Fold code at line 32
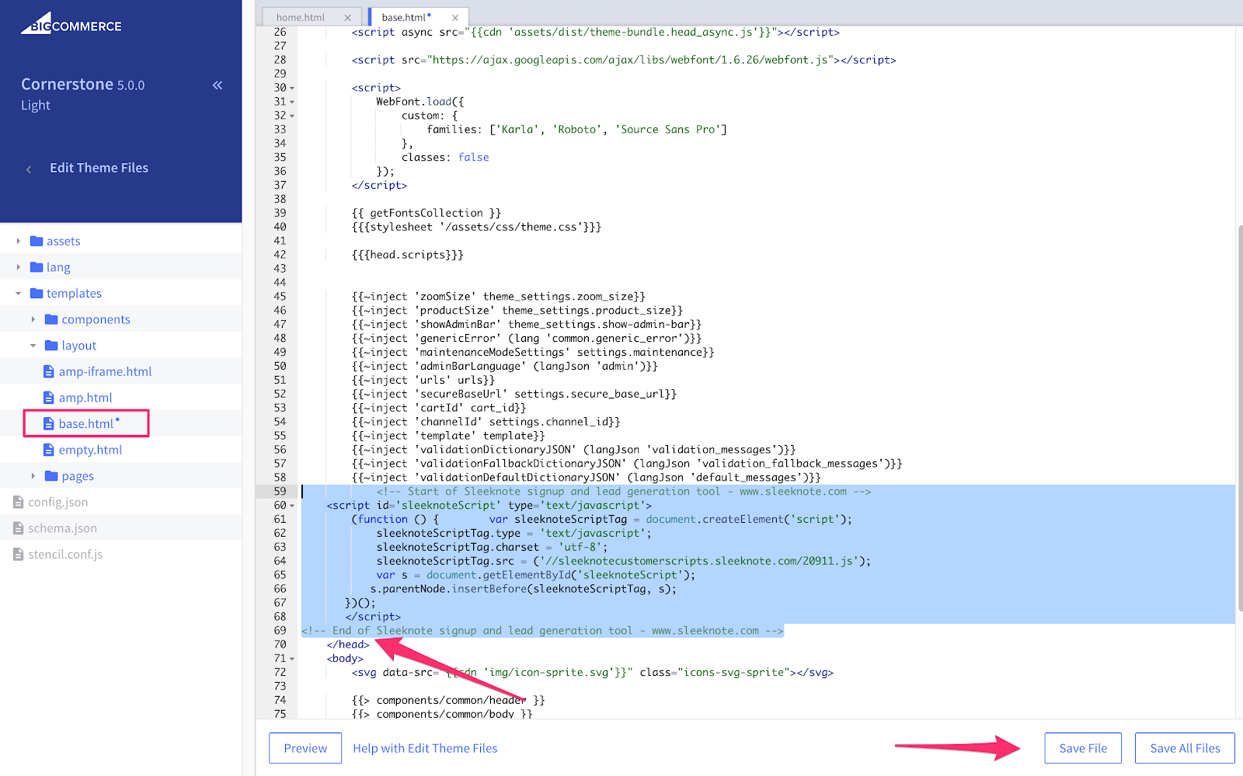The height and width of the screenshot is (776, 1243). coord(292,116)
